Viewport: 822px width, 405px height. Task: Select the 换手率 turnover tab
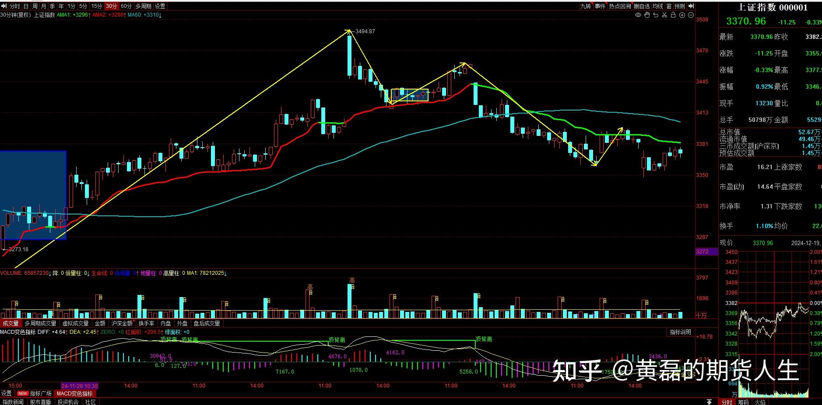(x=146, y=323)
